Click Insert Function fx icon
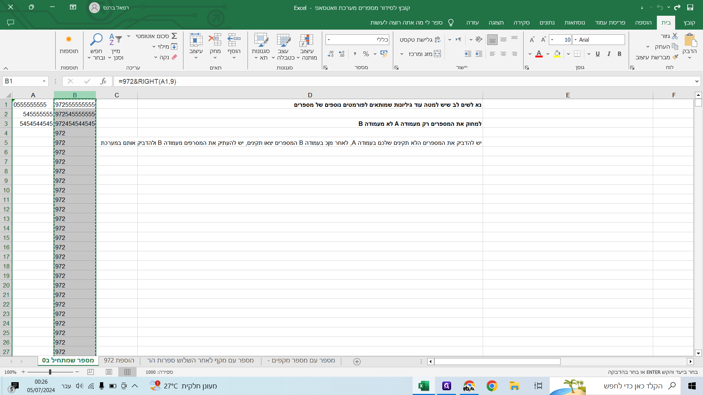This screenshot has height=395, width=703. 104,81
